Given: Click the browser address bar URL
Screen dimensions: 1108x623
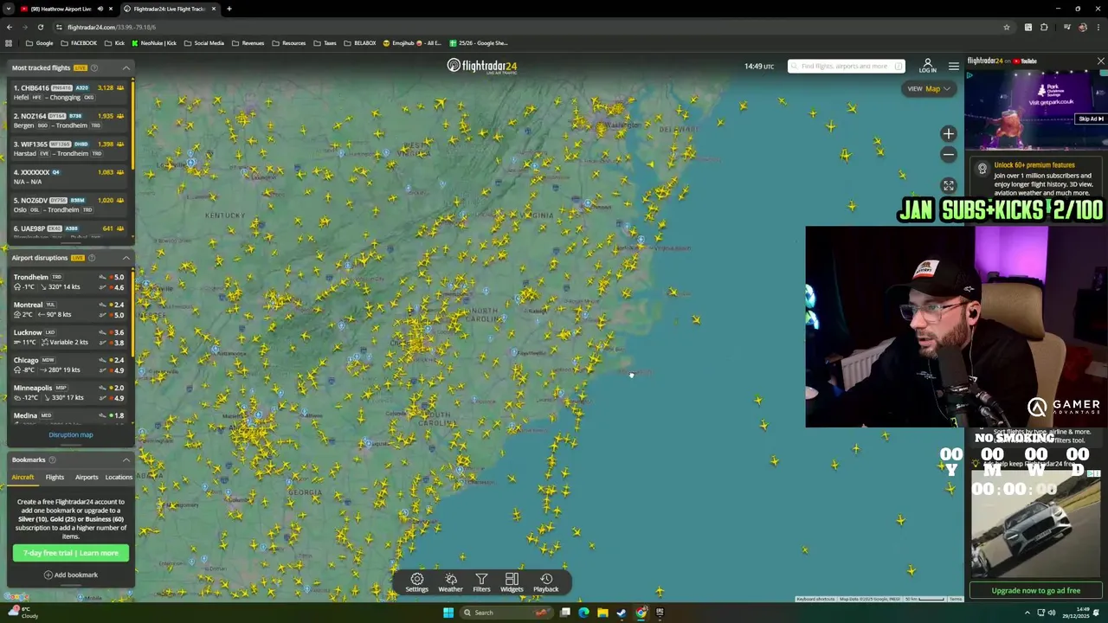Looking at the screenshot, I should pos(111,27).
